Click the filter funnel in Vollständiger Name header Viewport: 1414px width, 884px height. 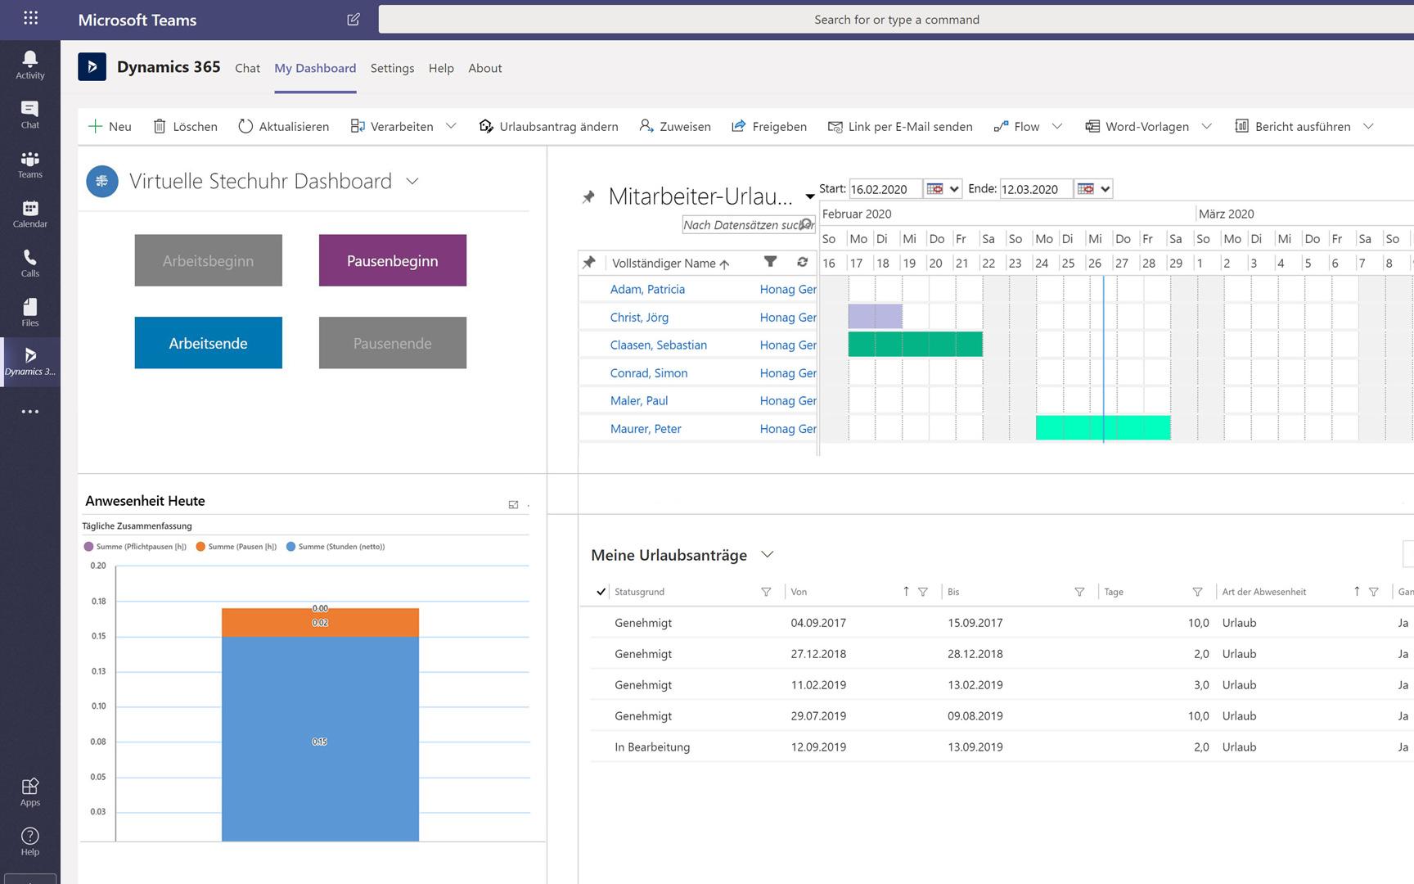pyautogui.click(x=770, y=262)
